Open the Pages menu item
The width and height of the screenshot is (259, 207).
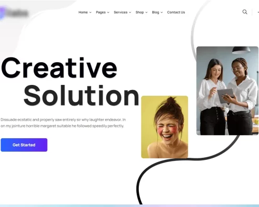click(x=101, y=12)
